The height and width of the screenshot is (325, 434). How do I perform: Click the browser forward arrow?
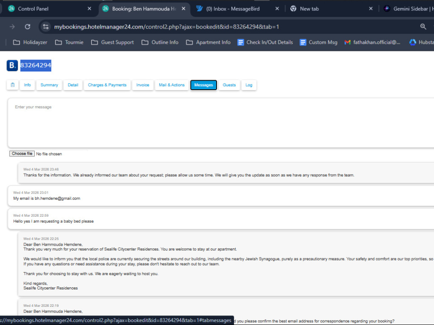point(12,27)
